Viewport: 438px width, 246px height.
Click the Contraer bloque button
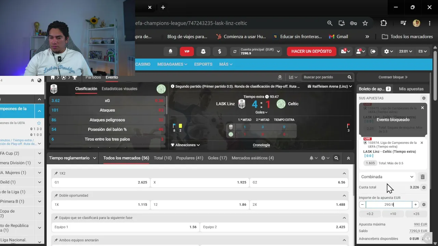393,77
